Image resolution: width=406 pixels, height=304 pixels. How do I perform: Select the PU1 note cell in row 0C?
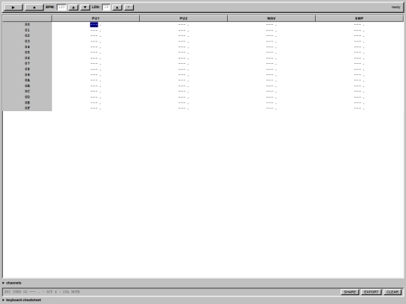click(94, 92)
